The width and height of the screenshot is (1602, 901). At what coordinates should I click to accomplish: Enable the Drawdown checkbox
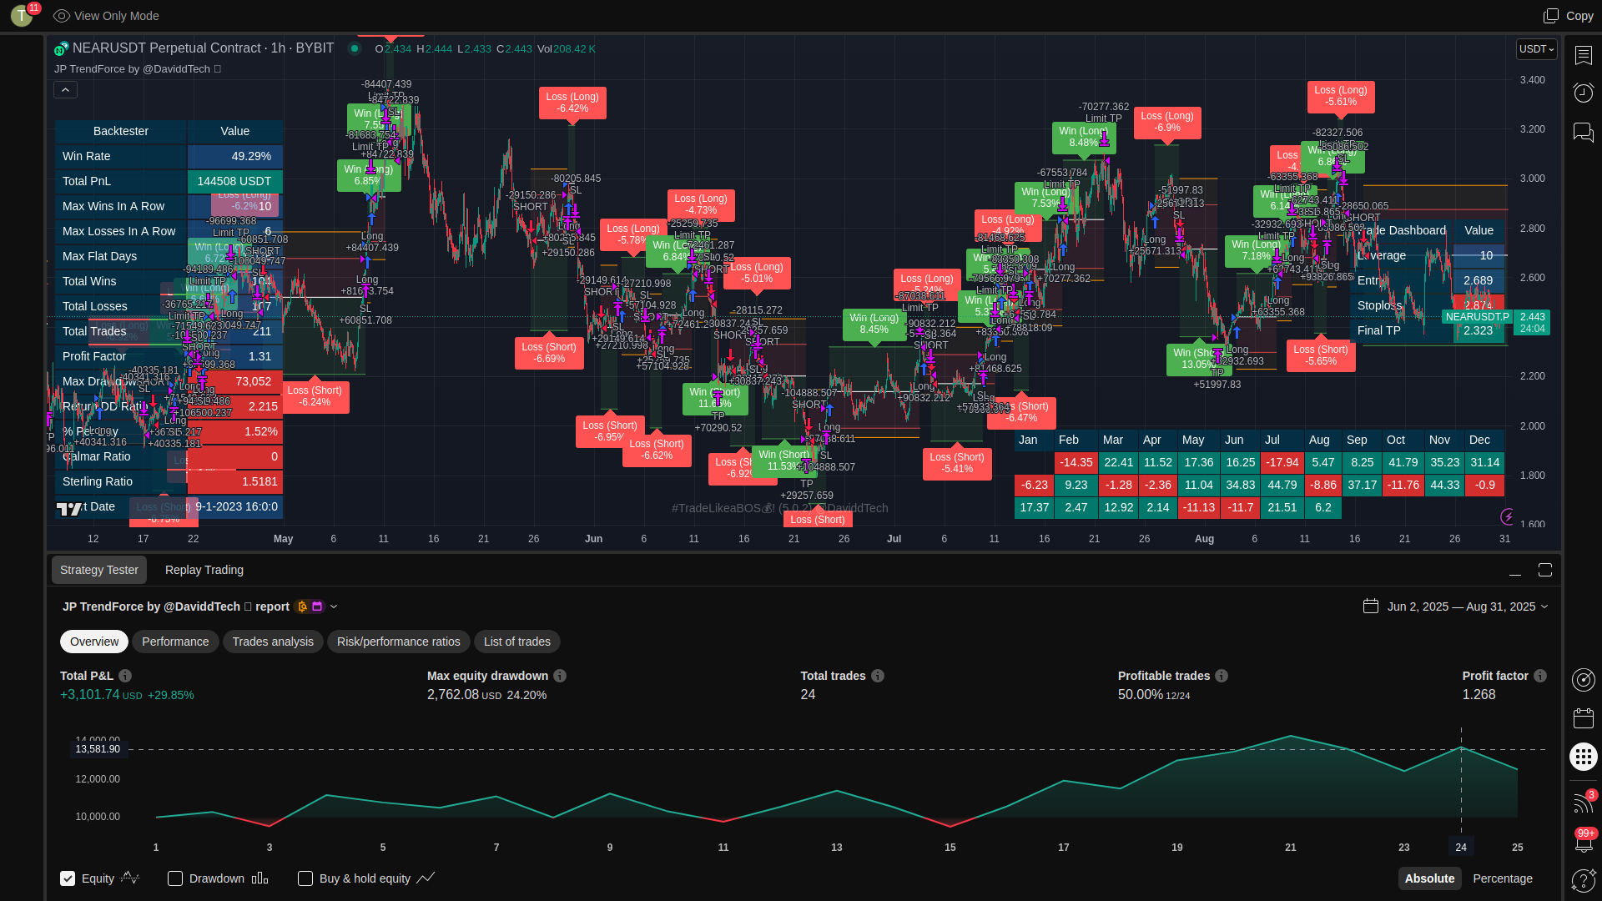(x=175, y=878)
